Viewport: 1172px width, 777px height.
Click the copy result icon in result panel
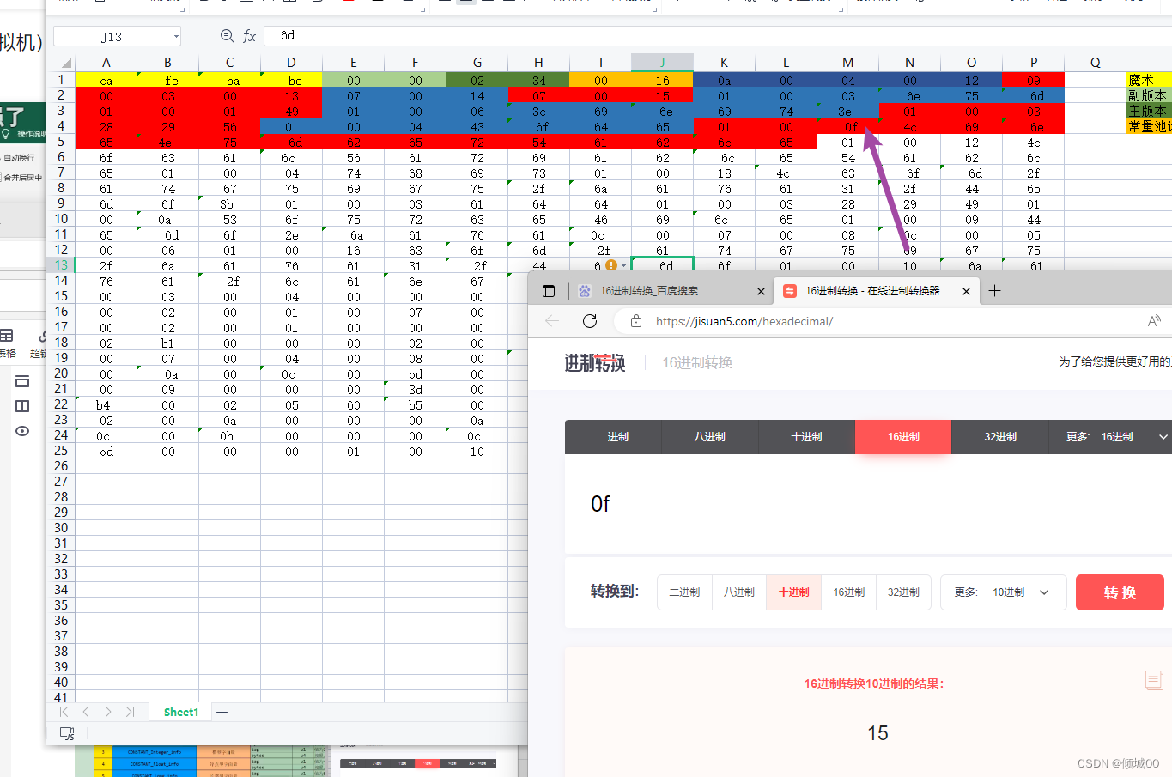point(1154,681)
